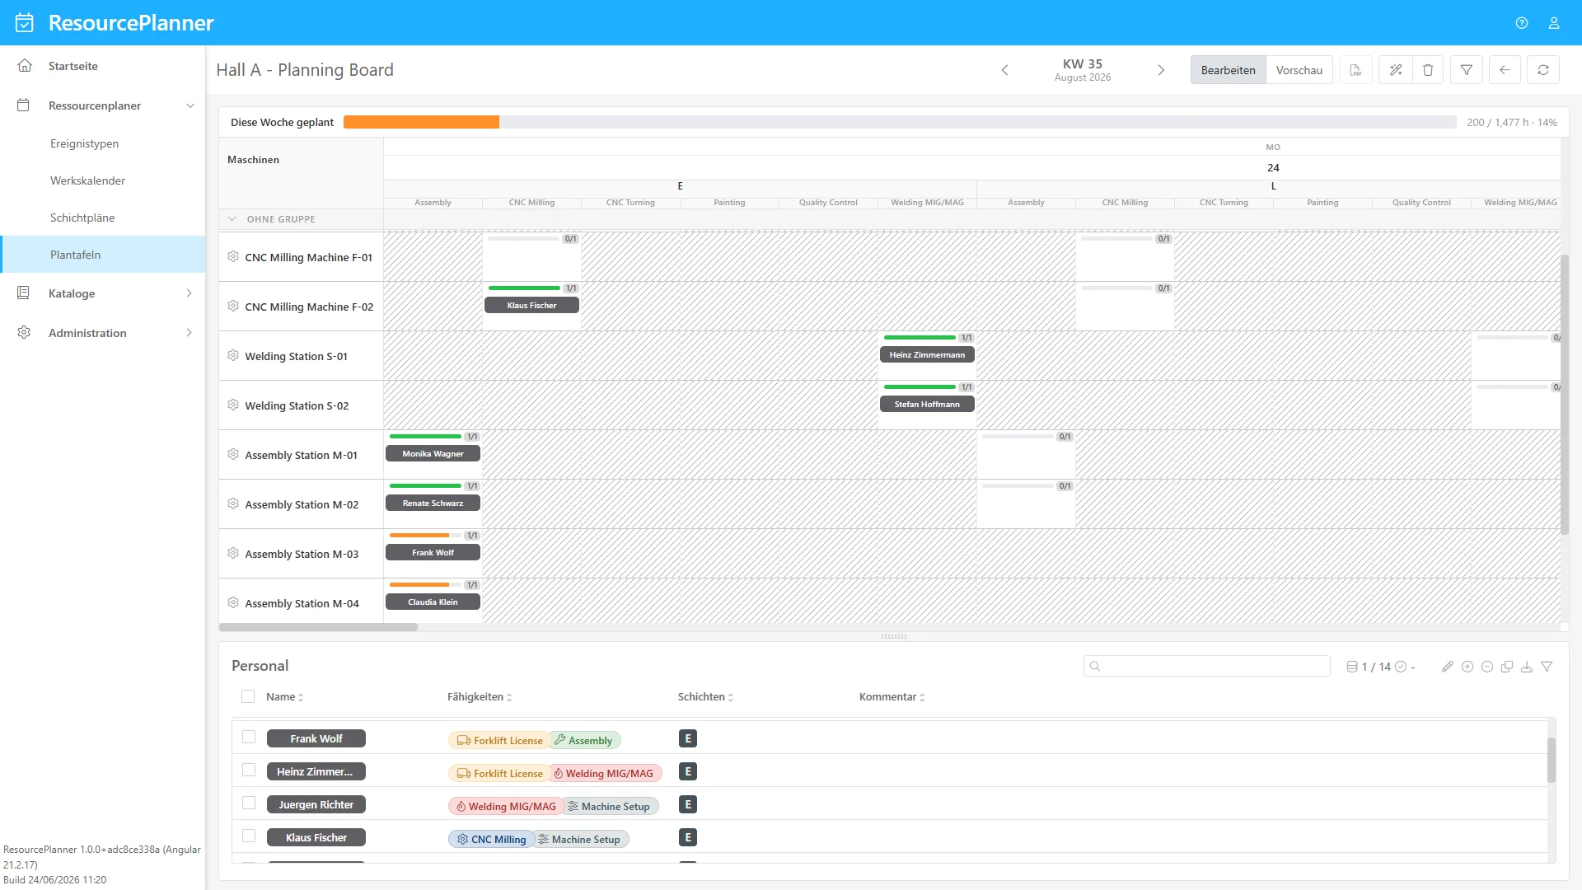
Task: Open Startseite in the sidebar
Action: pyautogui.click(x=103, y=66)
